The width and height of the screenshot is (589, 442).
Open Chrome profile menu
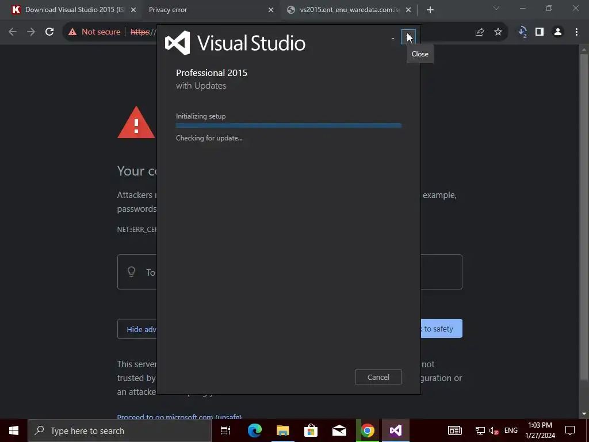558,32
